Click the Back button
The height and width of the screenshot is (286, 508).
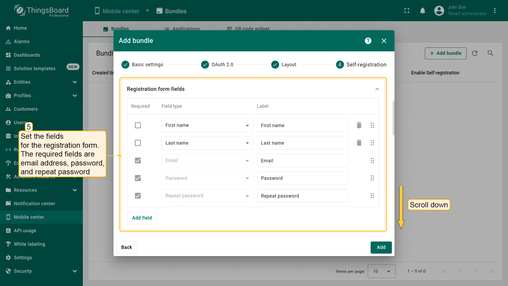point(126,247)
